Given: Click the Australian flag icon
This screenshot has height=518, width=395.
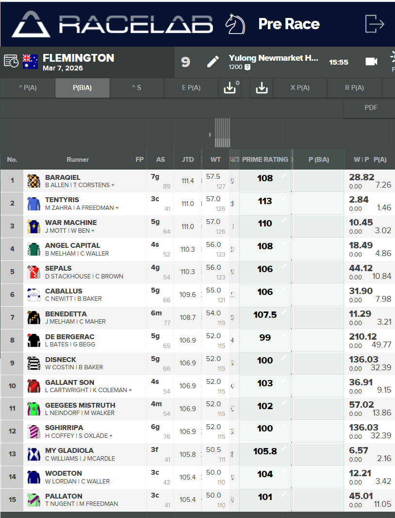Looking at the screenshot, I should pyautogui.click(x=31, y=61).
